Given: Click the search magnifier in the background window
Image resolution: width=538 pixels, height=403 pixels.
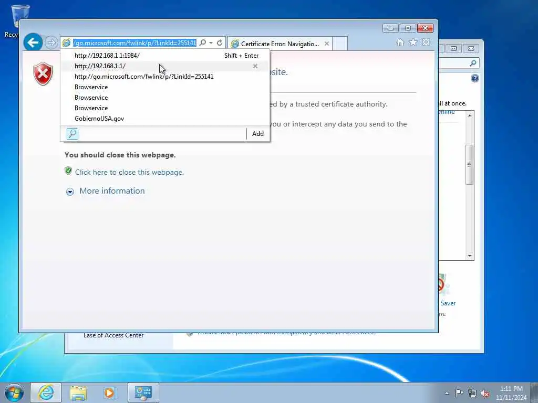Looking at the screenshot, I should point(473,63).
